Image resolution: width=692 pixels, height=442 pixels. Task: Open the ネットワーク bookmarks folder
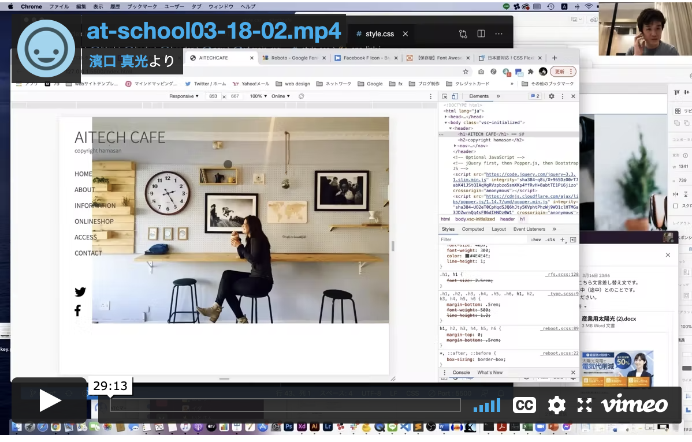click(x=334, y=84)
